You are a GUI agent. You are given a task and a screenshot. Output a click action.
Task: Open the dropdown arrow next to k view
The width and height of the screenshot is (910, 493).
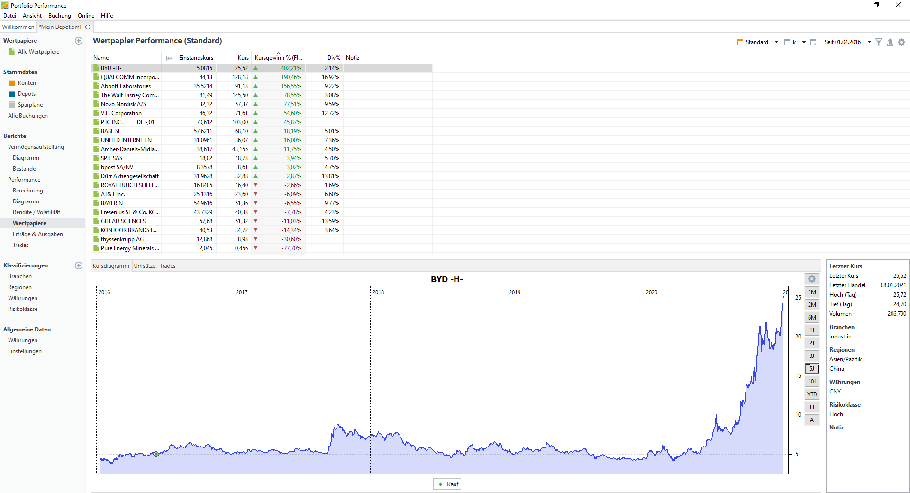point(804,42)
